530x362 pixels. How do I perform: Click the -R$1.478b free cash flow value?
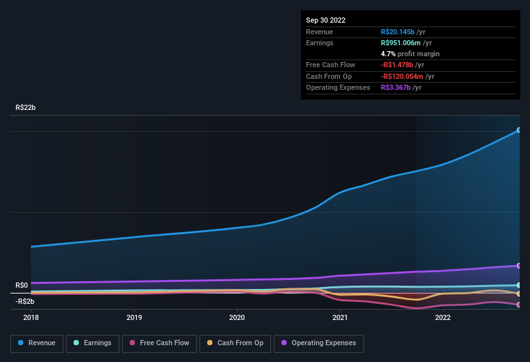[397, 65]
